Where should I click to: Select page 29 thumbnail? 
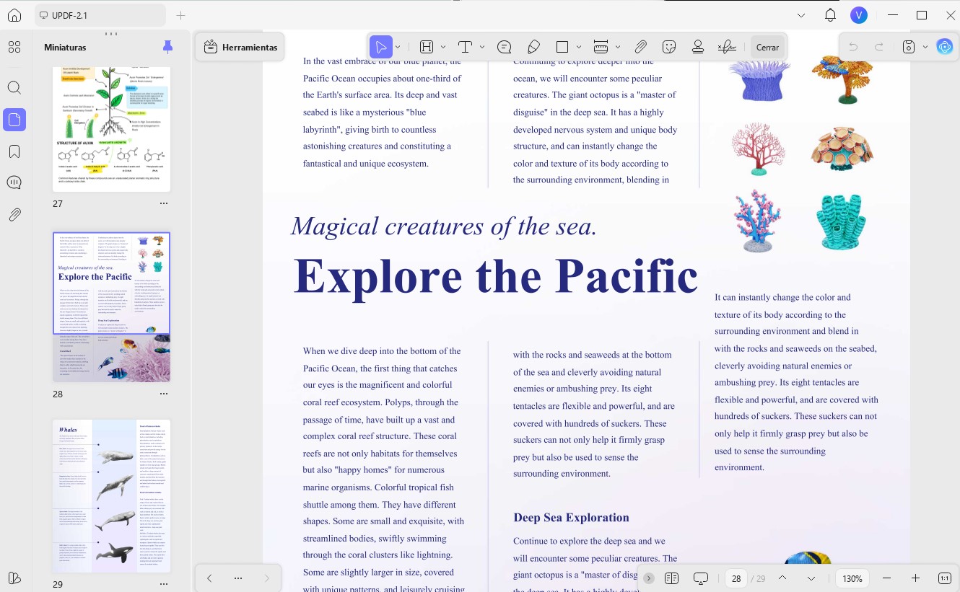112,495
